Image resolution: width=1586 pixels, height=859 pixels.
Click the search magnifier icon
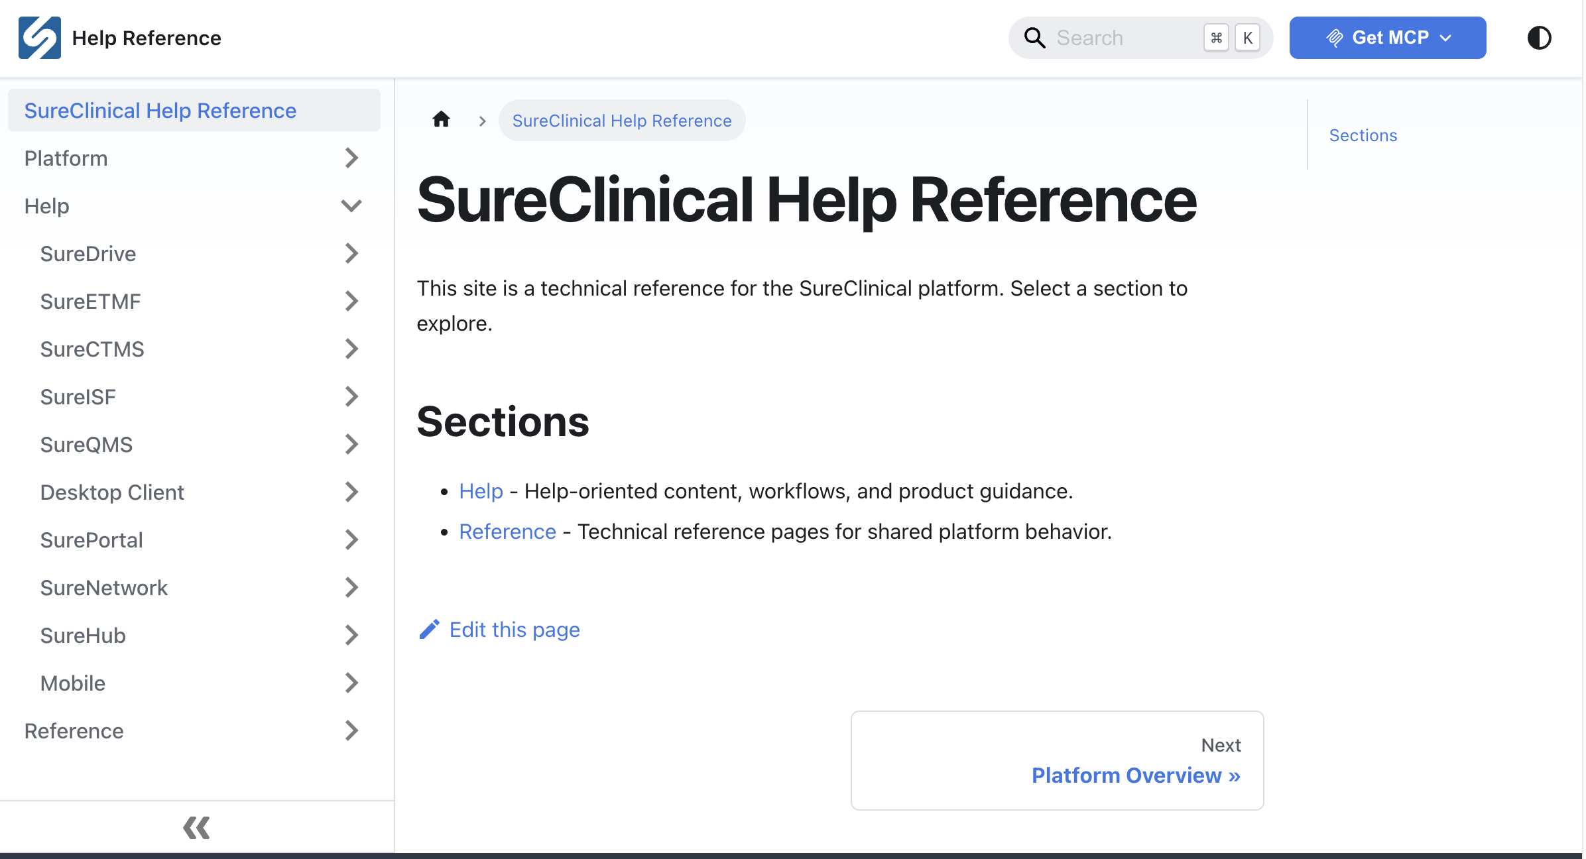click(1034, 38)
